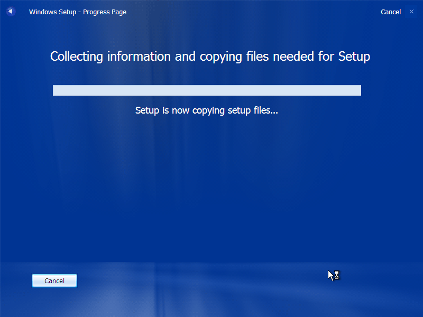Click the hourglass cursor location
This screenshot has width=423, height=317.
[x=333, y=275]
